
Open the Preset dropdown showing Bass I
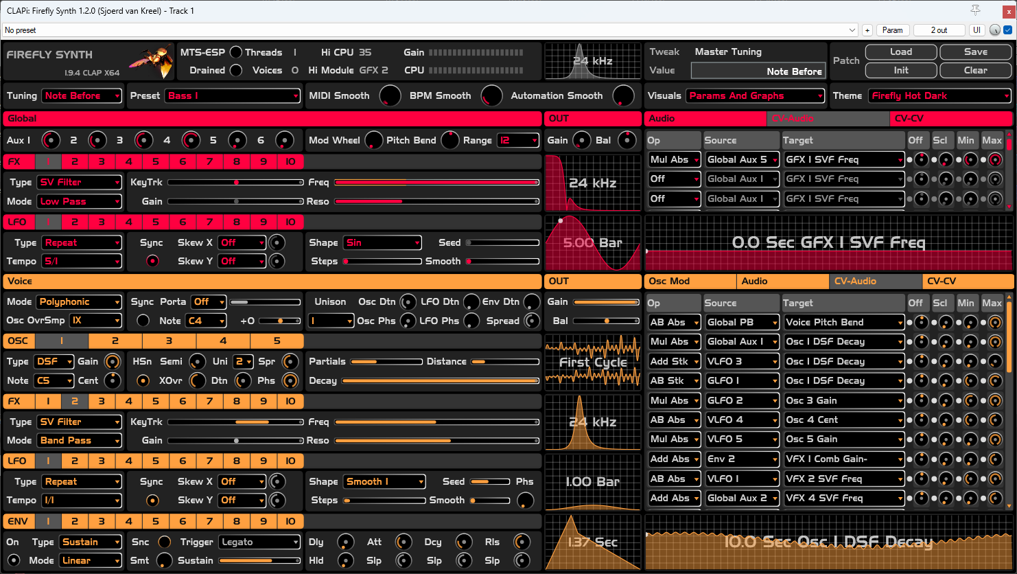[233, 96]
